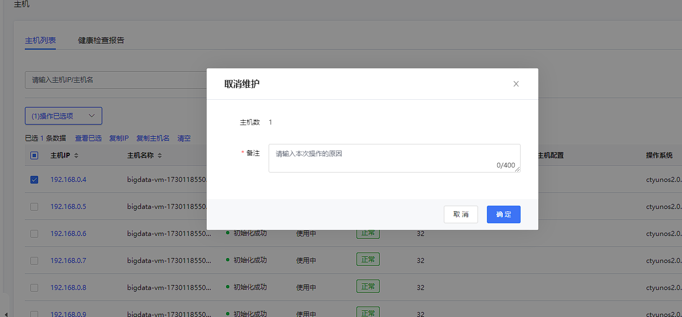Open host link 192.168.0.5
Screen dimensions: 682x317
(x=68, y=207)
